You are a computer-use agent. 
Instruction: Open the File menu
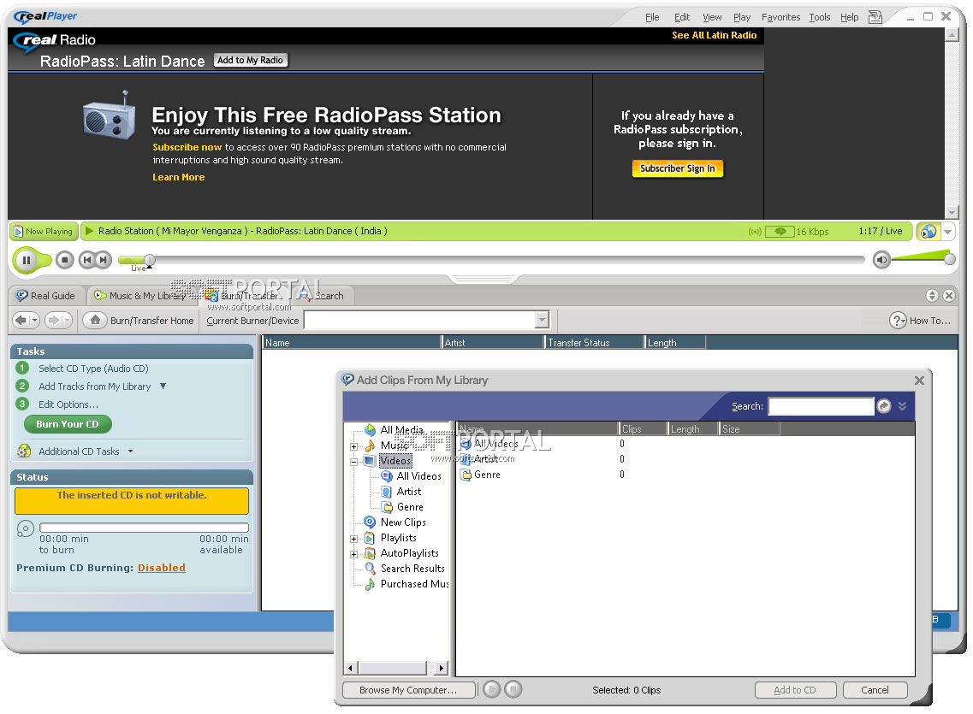tap(652, 17)
